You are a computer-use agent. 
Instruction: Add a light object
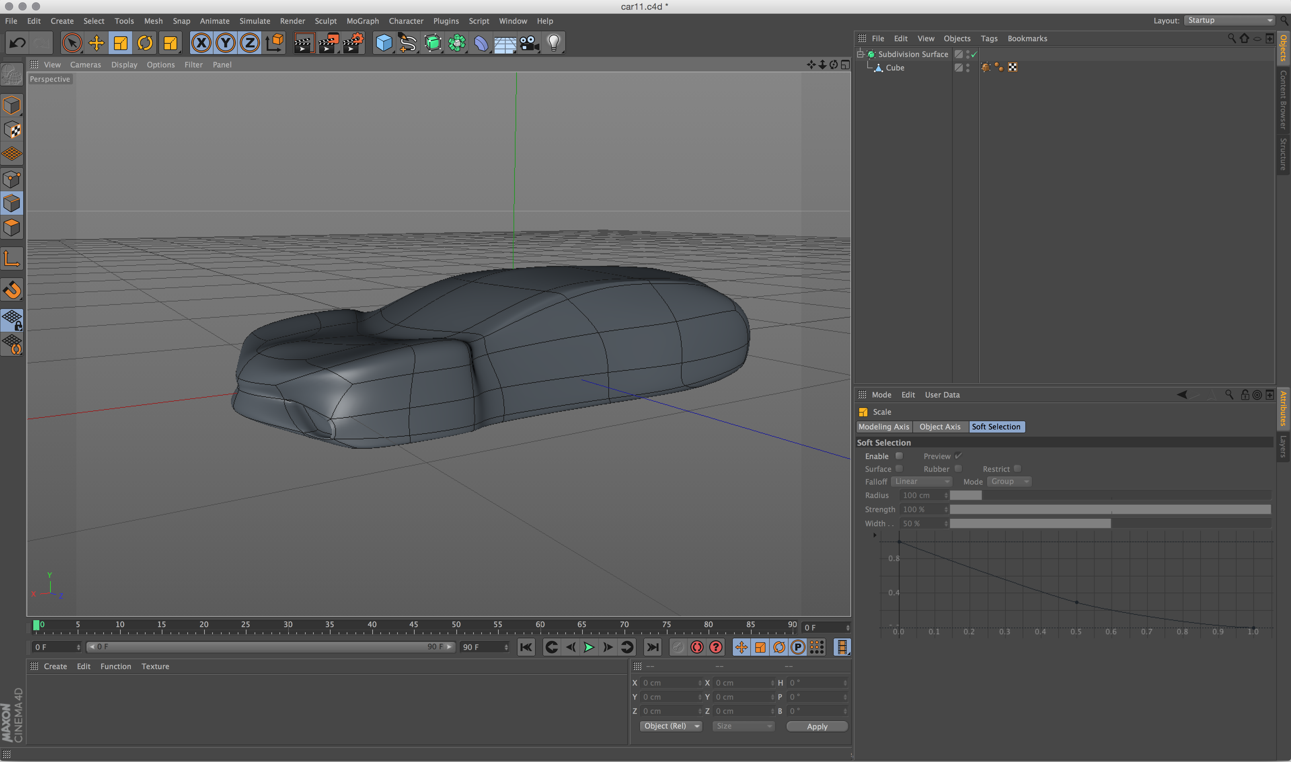point(554,43)
